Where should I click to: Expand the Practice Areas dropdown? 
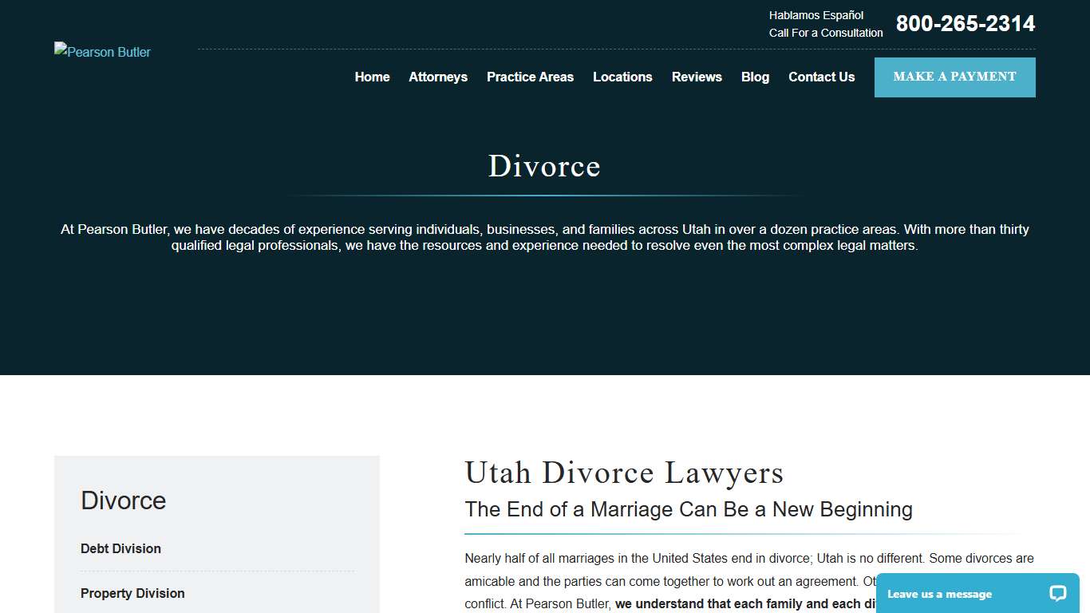pos(530,77)
